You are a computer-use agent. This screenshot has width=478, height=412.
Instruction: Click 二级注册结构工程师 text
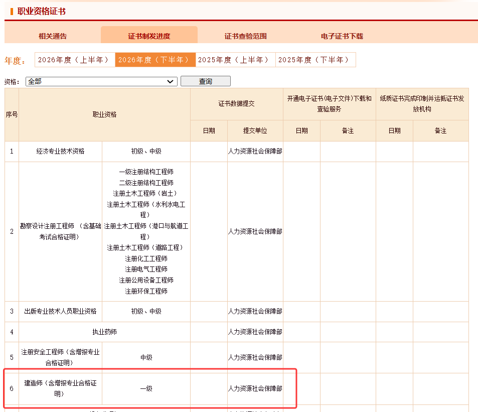(146, 183)
